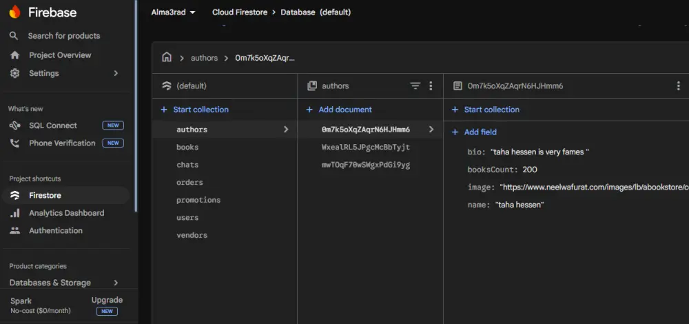Click the Authentication people icon
Image resolution: width=689 pixels, height=324 pixels.
14,230
